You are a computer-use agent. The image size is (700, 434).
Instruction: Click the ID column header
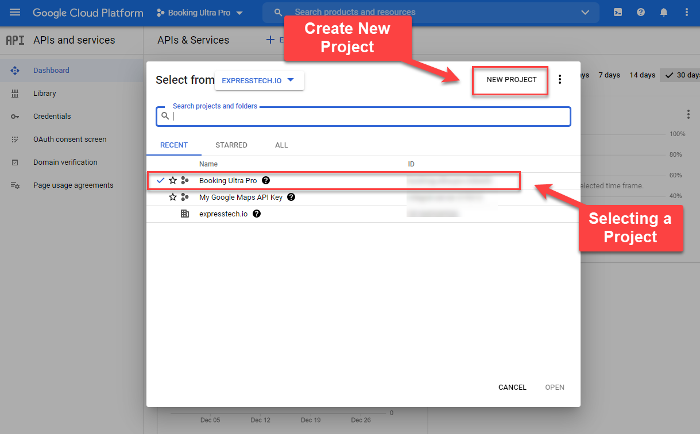pos(411,164)
